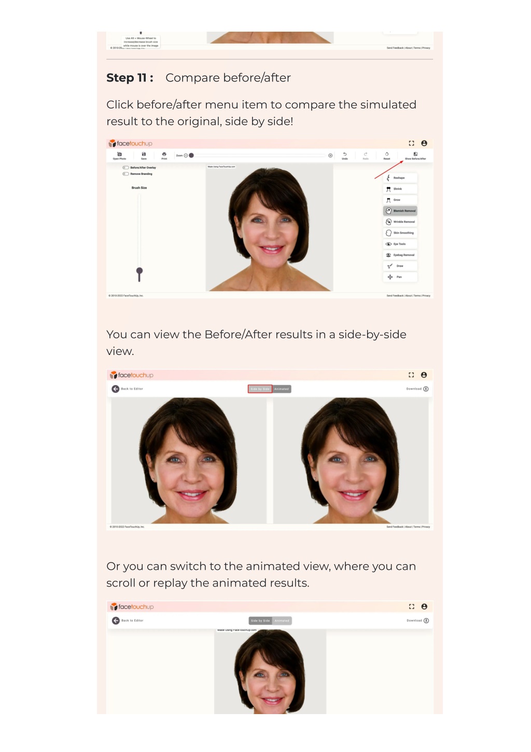The image size is (531, 752).
Task: Toggle the Before/After Overlay switch
Action: [125, 168]
